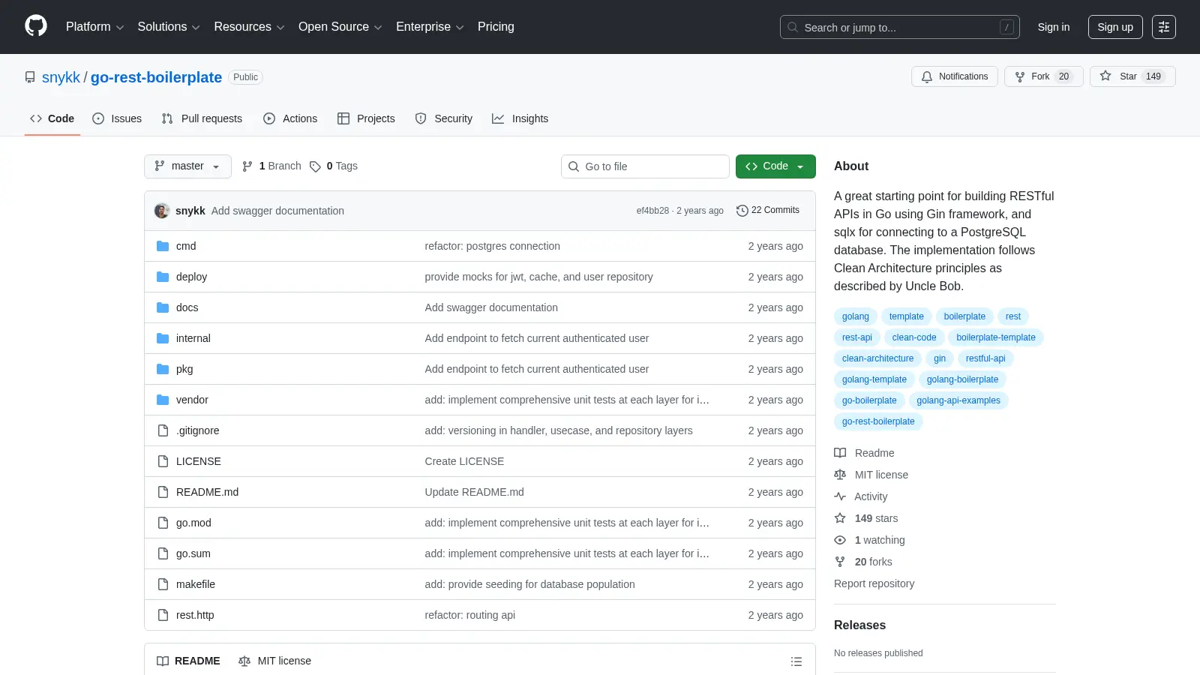Switch to the Pull requests tab
1200x675 pixels.
pyautogui.click(x=202, y=118)
